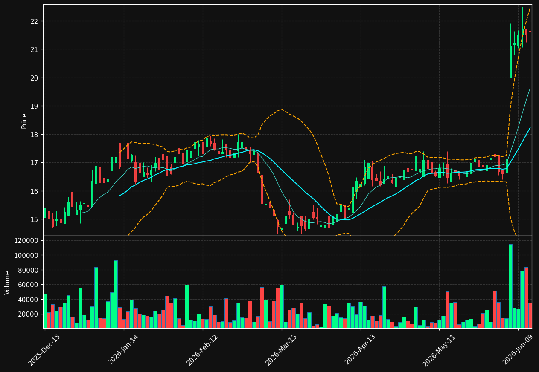Click the price tick label 19
This screenshot has width=539, height=372.
click(34, 106)
